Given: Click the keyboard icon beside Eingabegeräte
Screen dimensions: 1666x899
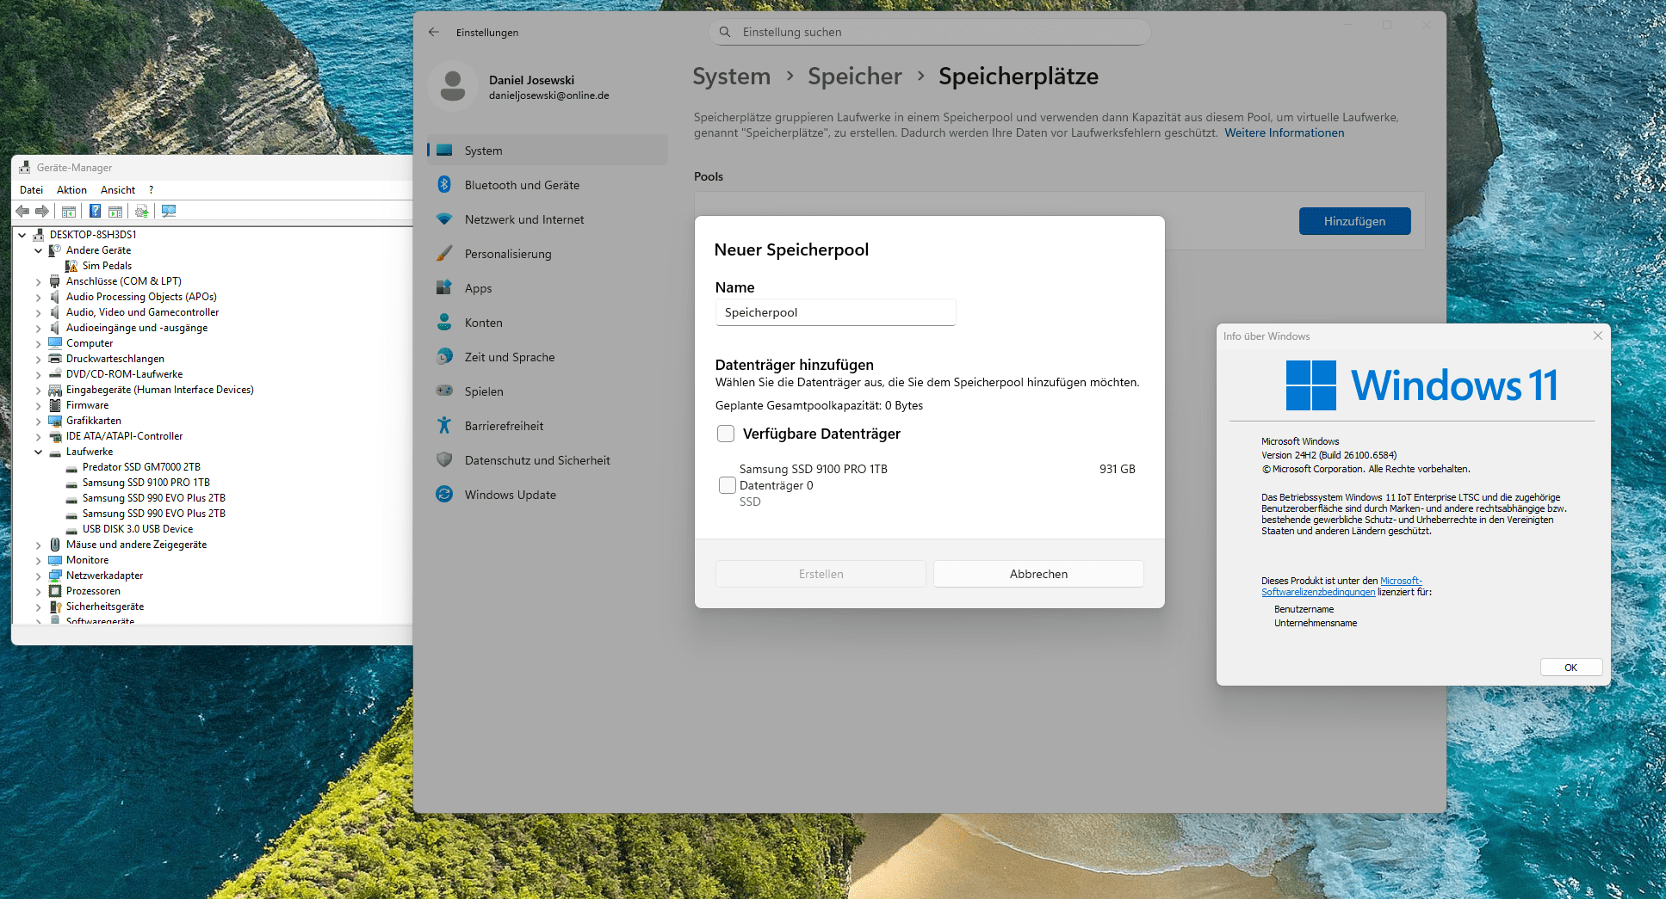Looking at the screenshot, I should [55, 390].
